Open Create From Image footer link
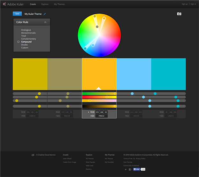Viewport: 199px width, 177px height. [x=70, y=162]
